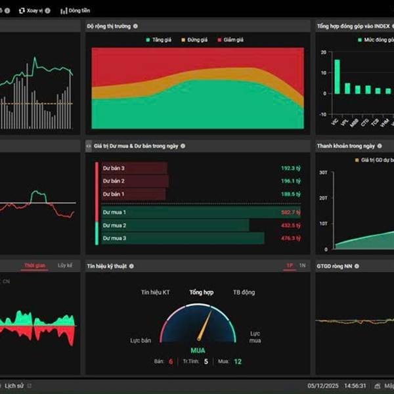The height and width of the screenshot is (394, 394).
Task: Select the Lũy kế tab
Action: [x=65, y=265]
